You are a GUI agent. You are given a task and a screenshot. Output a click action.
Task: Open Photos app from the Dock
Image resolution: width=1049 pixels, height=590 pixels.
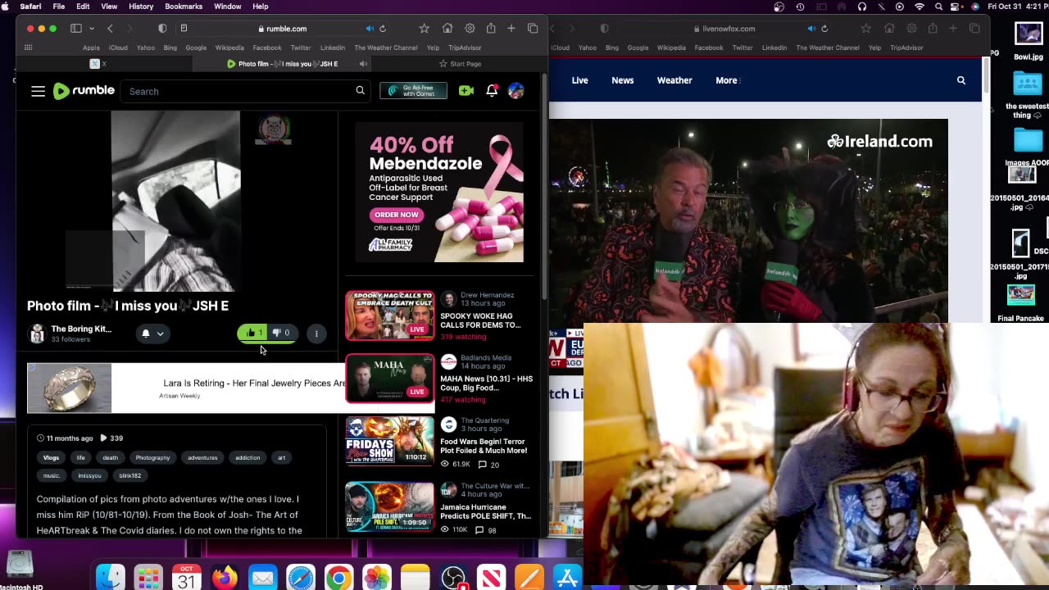coord(377,579)
